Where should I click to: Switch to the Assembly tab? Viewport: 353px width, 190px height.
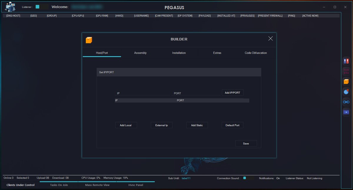pyautogui.click(x=140, y=53)
